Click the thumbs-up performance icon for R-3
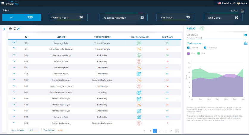249x135 pixels. [139, 43]
